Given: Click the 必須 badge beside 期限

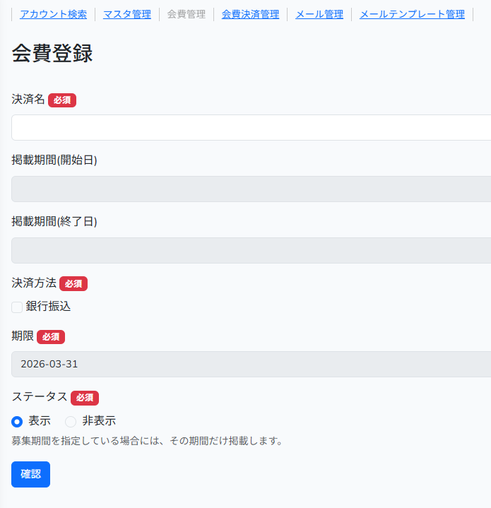Looking at the screenshot, I should pos(51,337).
